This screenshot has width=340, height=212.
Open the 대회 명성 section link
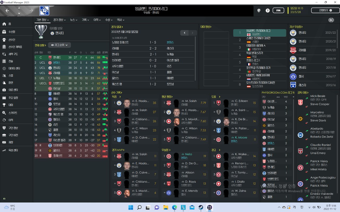(206, 27)
